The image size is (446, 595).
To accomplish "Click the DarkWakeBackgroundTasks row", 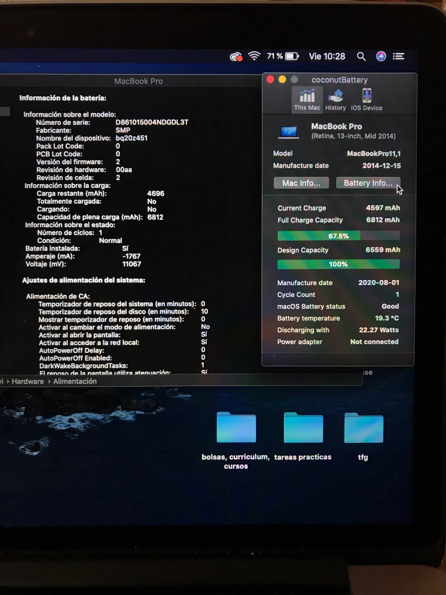I will click(122, 365).
